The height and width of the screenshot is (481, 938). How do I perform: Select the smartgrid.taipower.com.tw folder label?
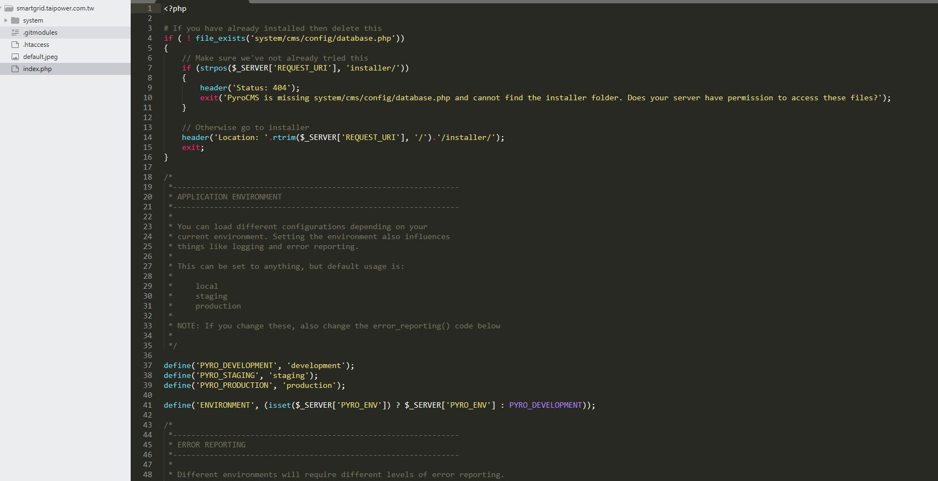(55, 8)
